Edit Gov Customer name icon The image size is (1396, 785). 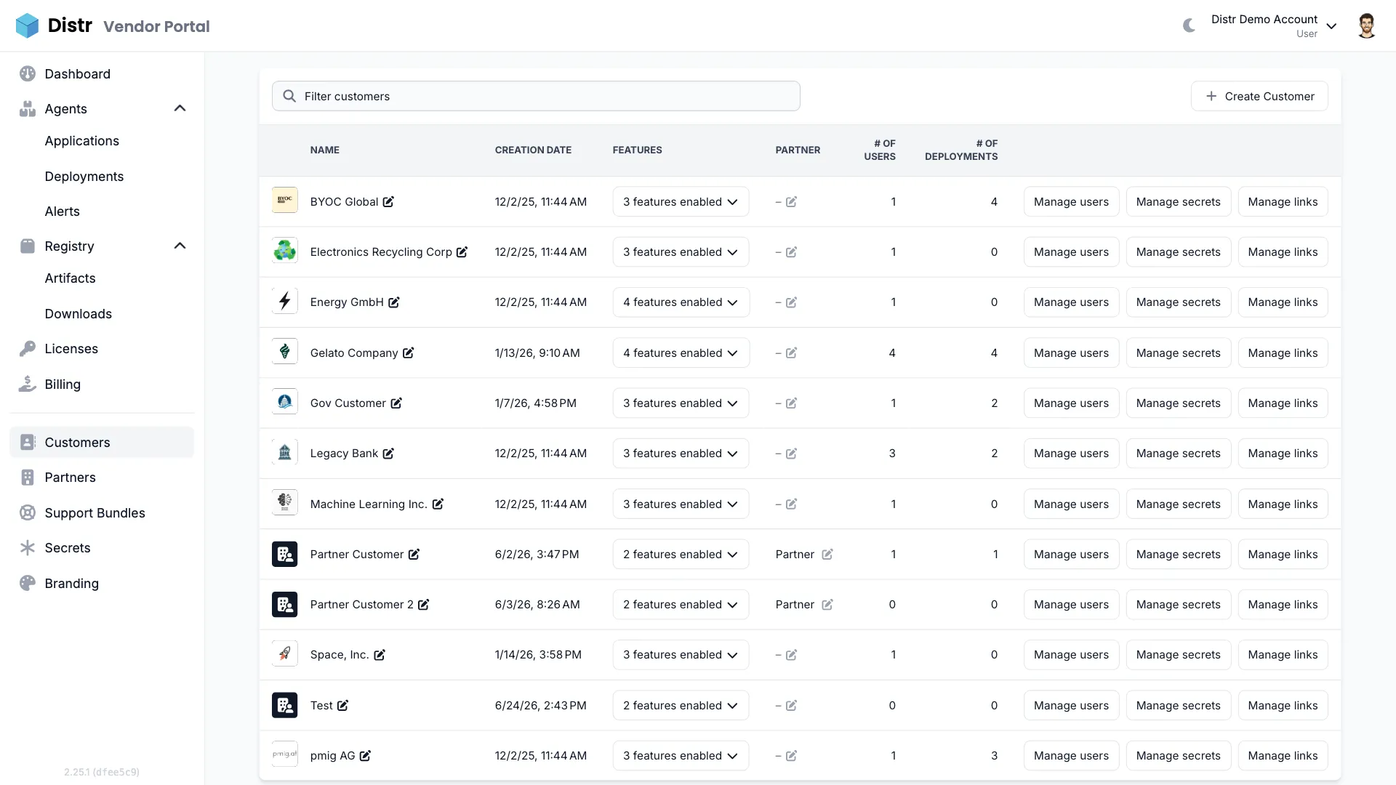[x=396, y=403]
